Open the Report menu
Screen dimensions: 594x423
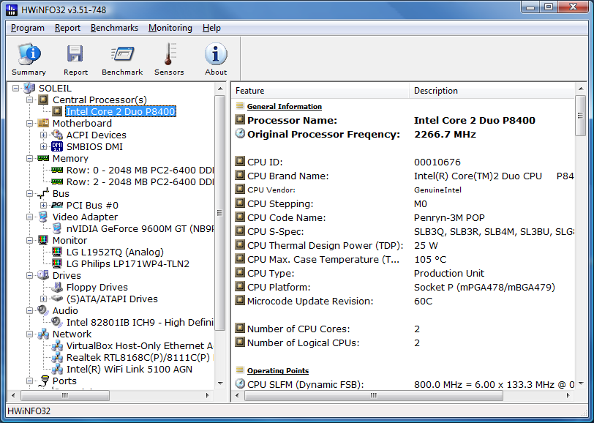click(67, 28)
